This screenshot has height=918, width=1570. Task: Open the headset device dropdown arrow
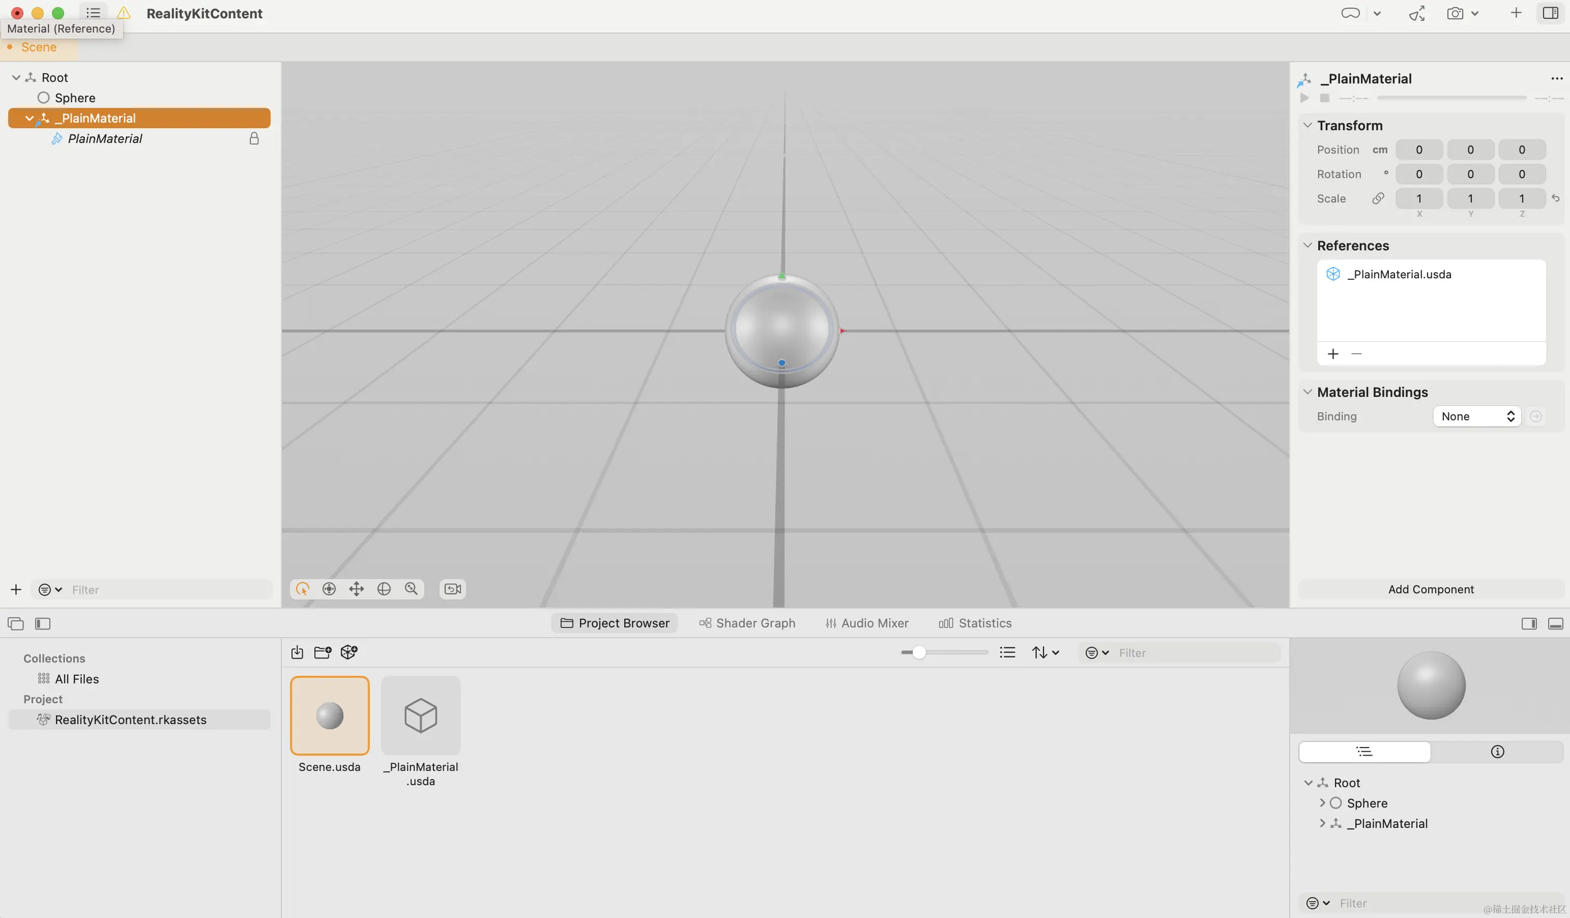pos(1377,14)
